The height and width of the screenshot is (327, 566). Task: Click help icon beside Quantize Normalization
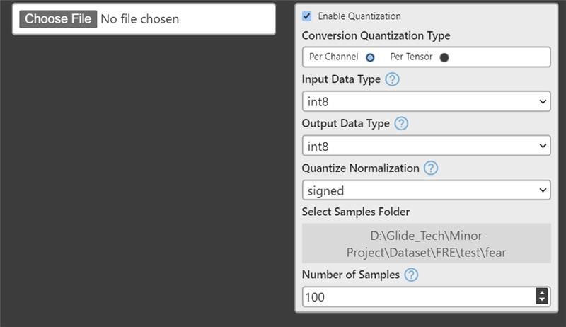[431, 168]
